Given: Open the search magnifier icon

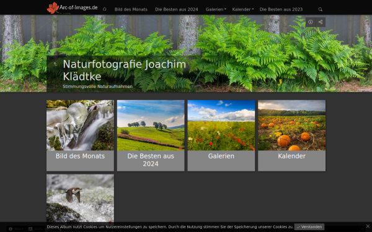Looking at the screenshot, I should (321, 9).
